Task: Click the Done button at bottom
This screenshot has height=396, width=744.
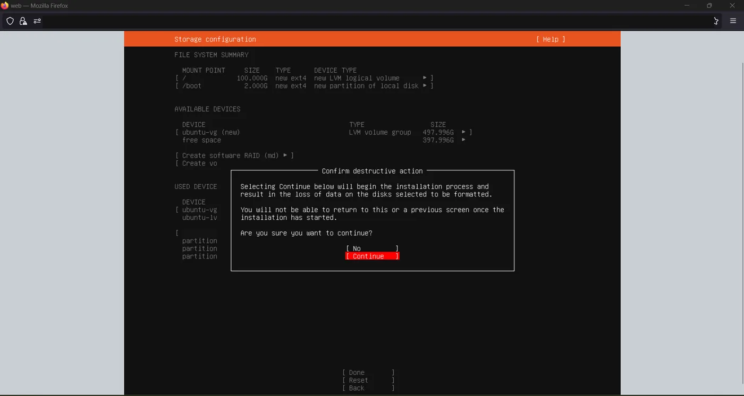Action: (368, 373)
